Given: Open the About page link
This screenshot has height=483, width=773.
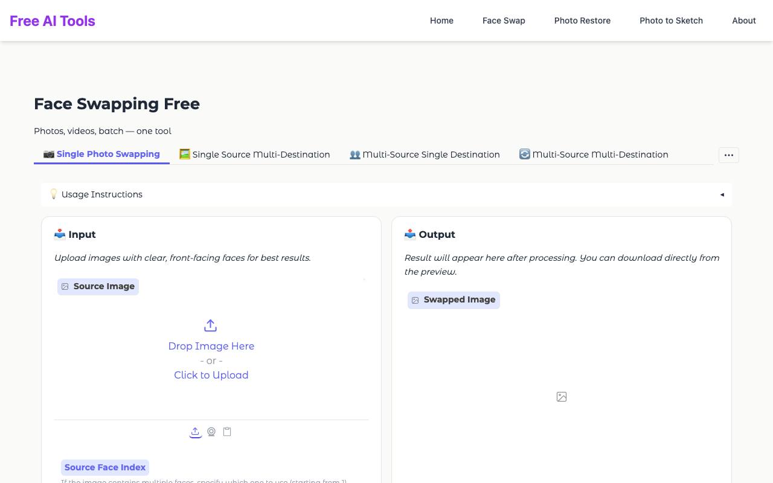Looking at the screenshot, I should point(744,21).
